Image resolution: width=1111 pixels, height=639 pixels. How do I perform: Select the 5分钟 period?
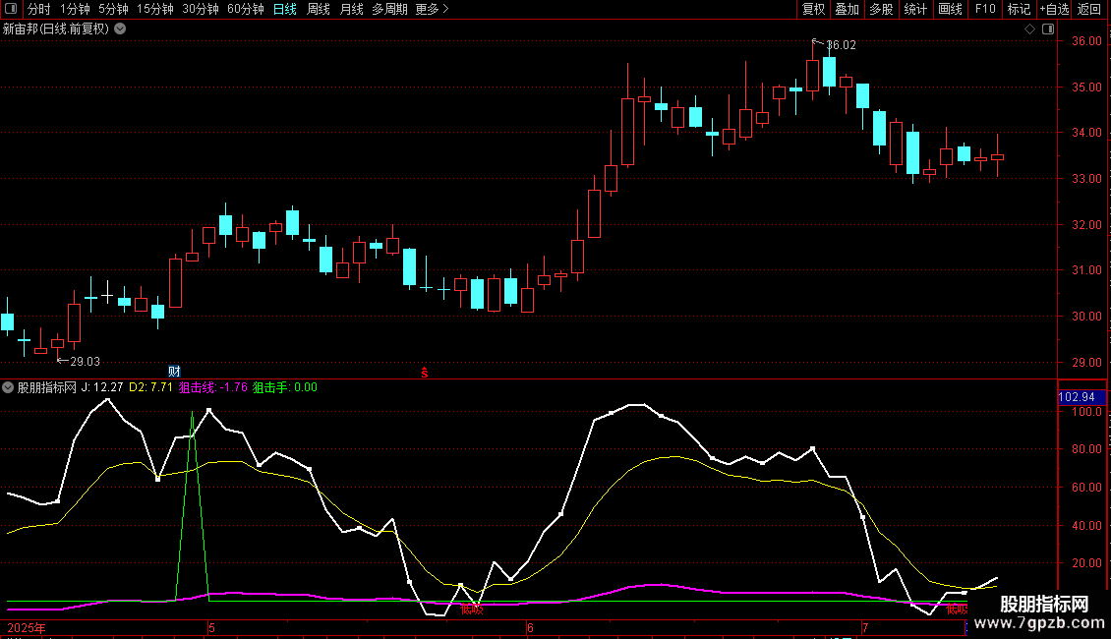click(113, 9)
